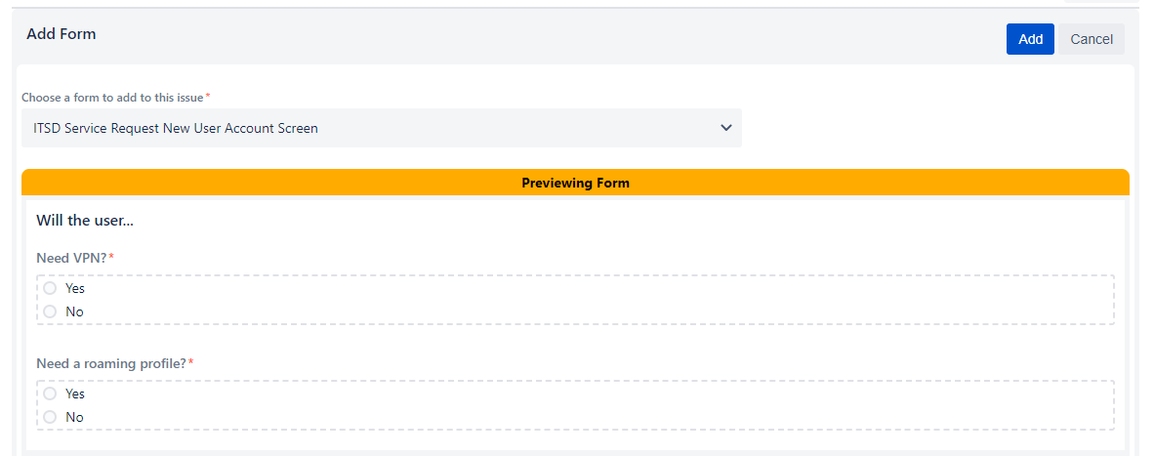
Task: Select the No radio circle for roaming profile
Action: point(50,417)
